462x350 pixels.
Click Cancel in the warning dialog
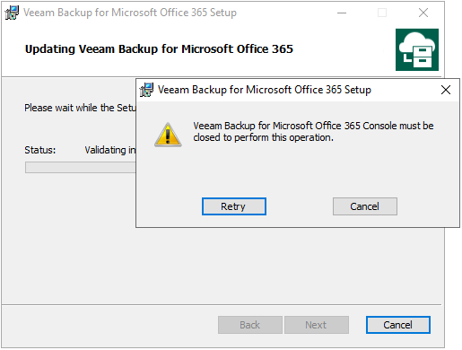pyautogui.click(x=365, y=206)
